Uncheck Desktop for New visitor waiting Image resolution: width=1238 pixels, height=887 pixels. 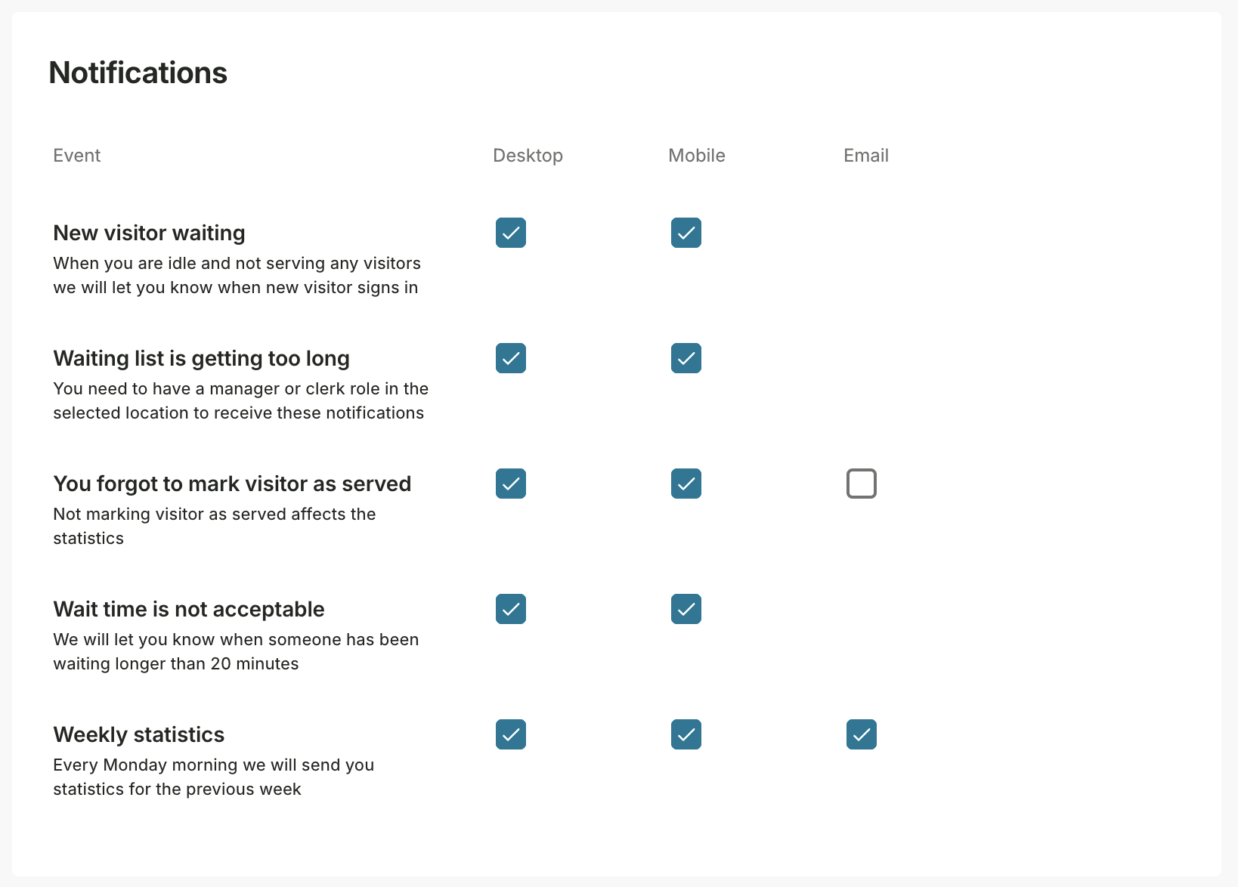[x=511, y=233]
